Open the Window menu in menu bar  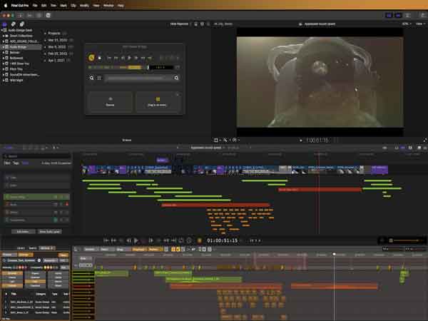pyautogui.click(x=108, y=5)
